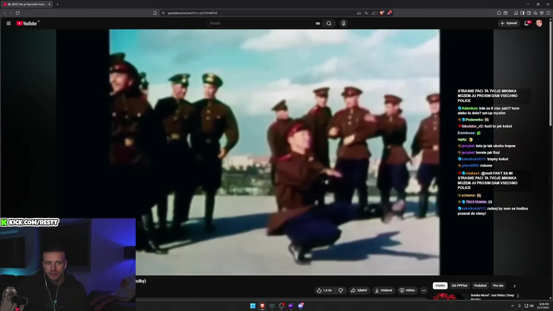Click the search magnifier button
The height and width of the screenshot is (311, 553).
329,23
